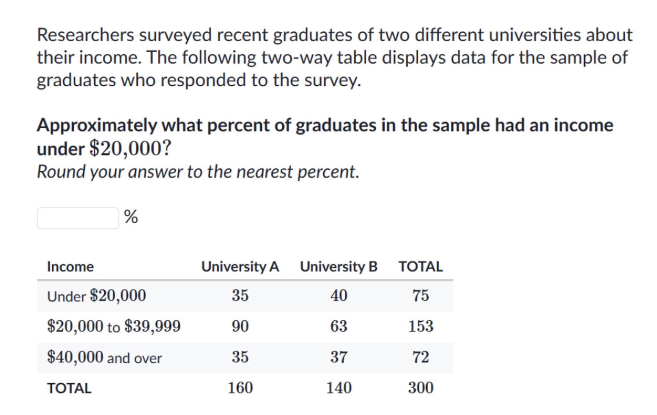657x415 pixels.
Task: Select the $20,000 to $39,999 row label
Action: coord(114,326)
